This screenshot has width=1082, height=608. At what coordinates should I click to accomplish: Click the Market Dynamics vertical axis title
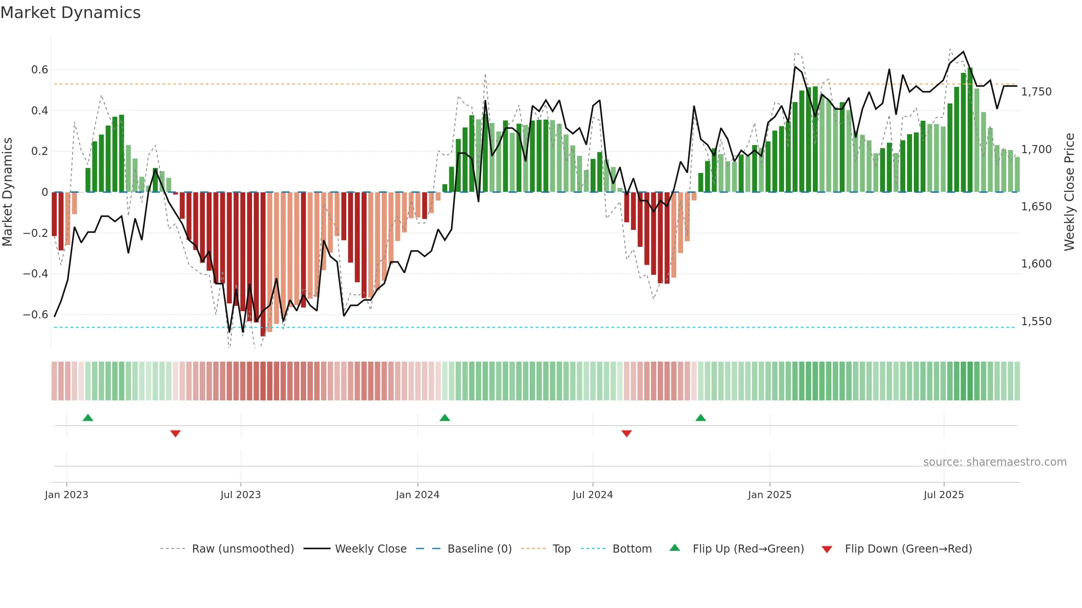point(7,192)
